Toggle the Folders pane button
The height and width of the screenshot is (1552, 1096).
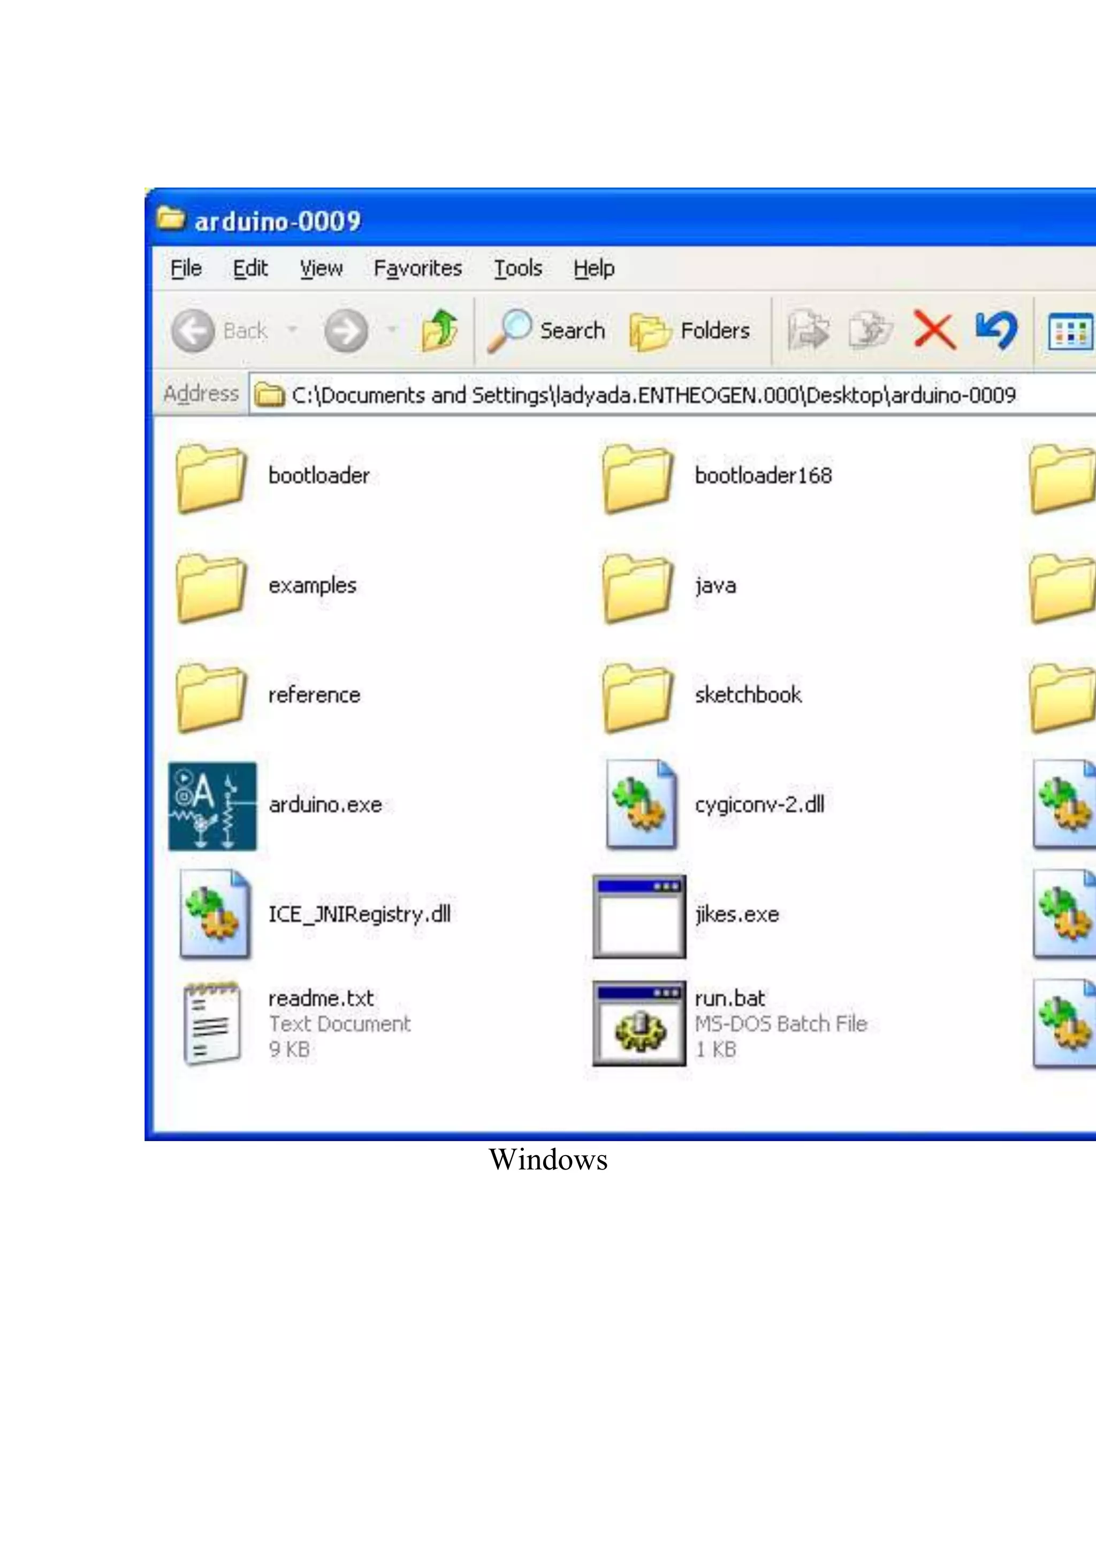(x=690, y=331)
